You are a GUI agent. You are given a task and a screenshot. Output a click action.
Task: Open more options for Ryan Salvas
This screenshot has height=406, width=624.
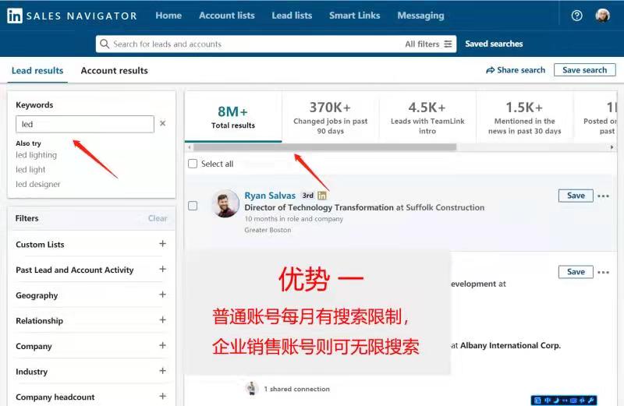pyautogui.click(x=603, y=196)
